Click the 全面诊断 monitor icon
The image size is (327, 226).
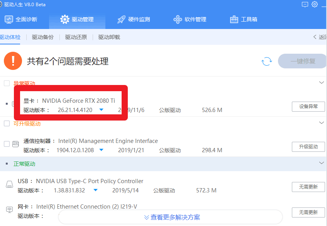point(9,19)
